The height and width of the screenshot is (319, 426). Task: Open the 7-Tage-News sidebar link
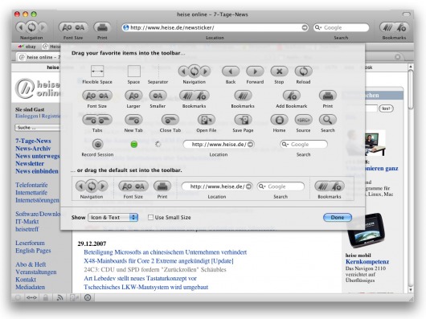pyautogui.click(x=33, y=141)
